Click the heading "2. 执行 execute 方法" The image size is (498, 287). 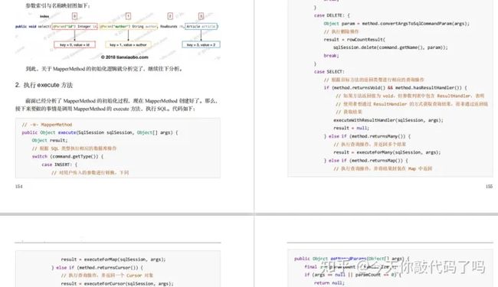point(44,85)
